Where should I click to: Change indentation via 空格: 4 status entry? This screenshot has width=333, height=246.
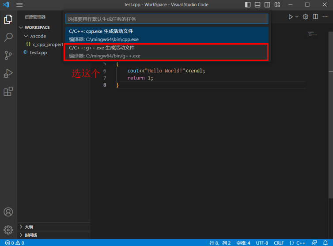click(243, 243)
